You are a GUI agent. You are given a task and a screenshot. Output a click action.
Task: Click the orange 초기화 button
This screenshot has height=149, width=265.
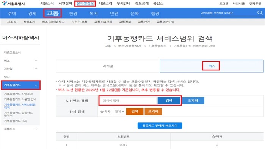(x=153, y=112)
